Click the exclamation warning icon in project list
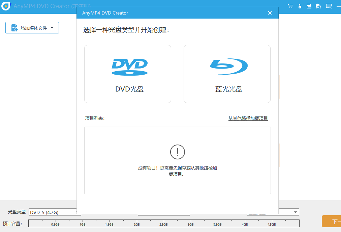The height and width of the screenshot is (232, 341). coord(178,152)
